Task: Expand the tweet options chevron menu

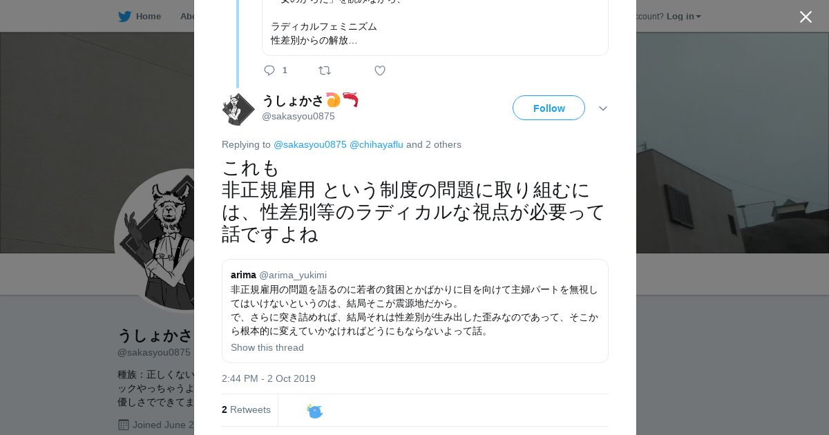Action: pos(603,108)
